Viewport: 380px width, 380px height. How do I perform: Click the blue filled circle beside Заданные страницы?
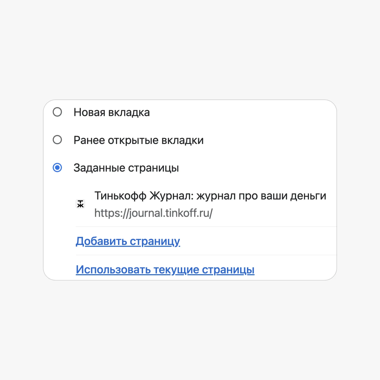(x=57, y=167)
